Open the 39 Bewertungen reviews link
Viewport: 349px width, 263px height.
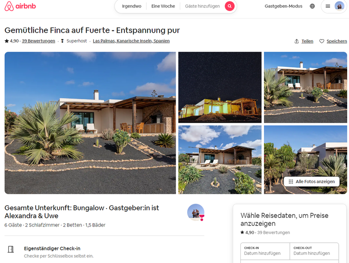tap(38, 41)
